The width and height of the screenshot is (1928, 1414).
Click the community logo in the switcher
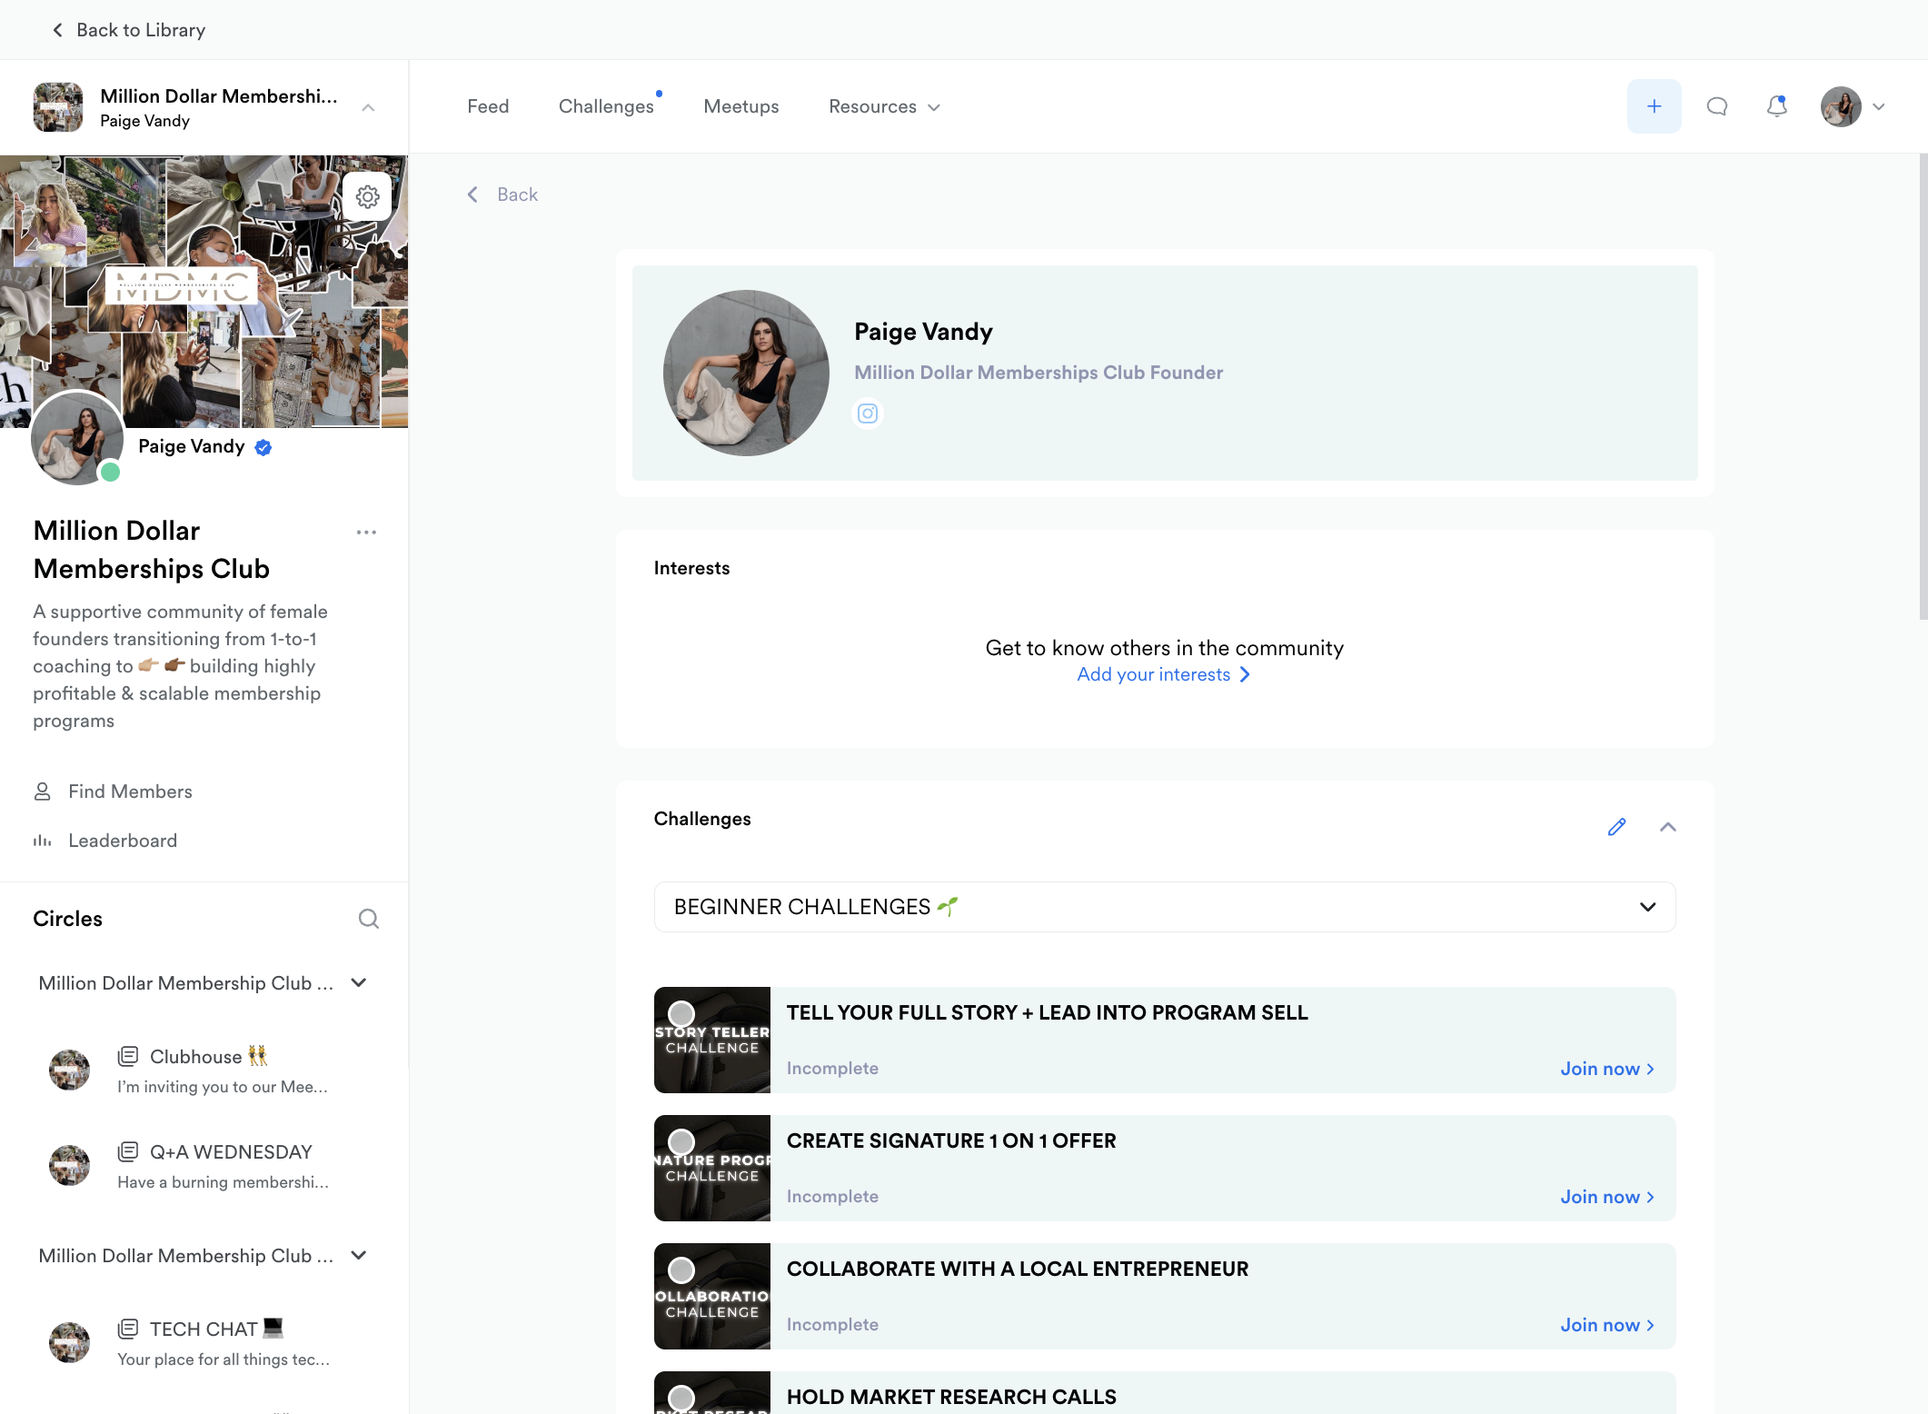(58, 107)
